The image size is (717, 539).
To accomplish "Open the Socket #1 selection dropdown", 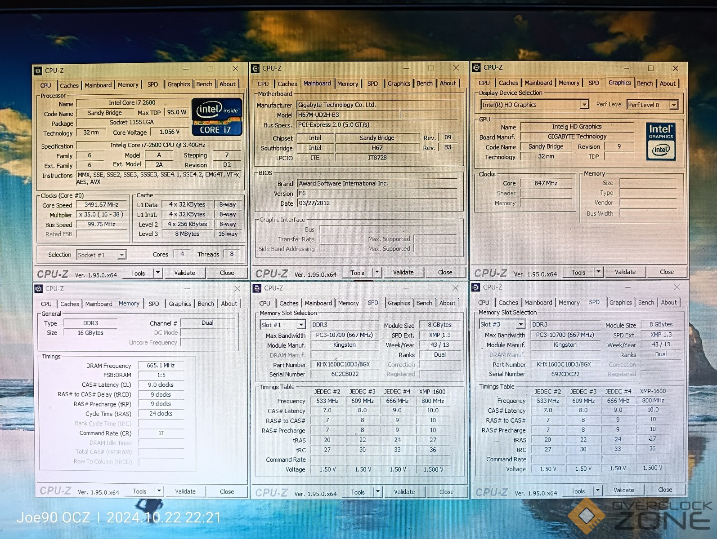I will (121, 255).
